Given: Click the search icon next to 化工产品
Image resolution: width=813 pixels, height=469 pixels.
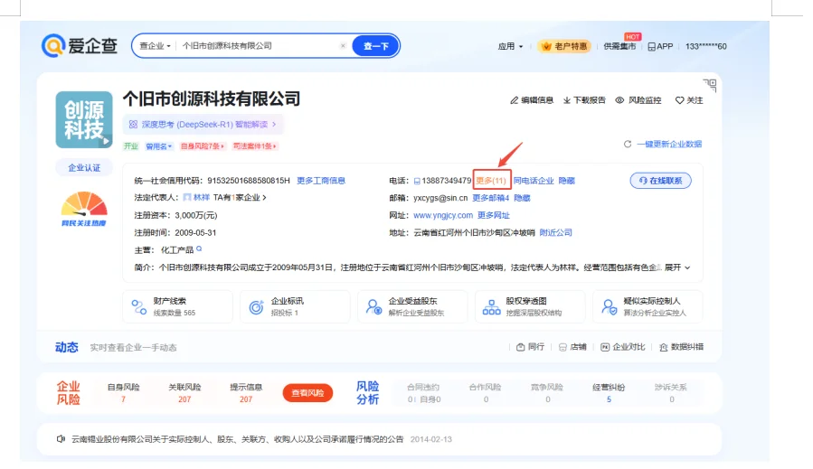Looking at the screenshot, I should [x=199, y=249].
